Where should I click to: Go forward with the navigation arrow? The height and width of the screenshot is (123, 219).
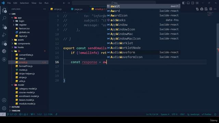coord(68,3)
